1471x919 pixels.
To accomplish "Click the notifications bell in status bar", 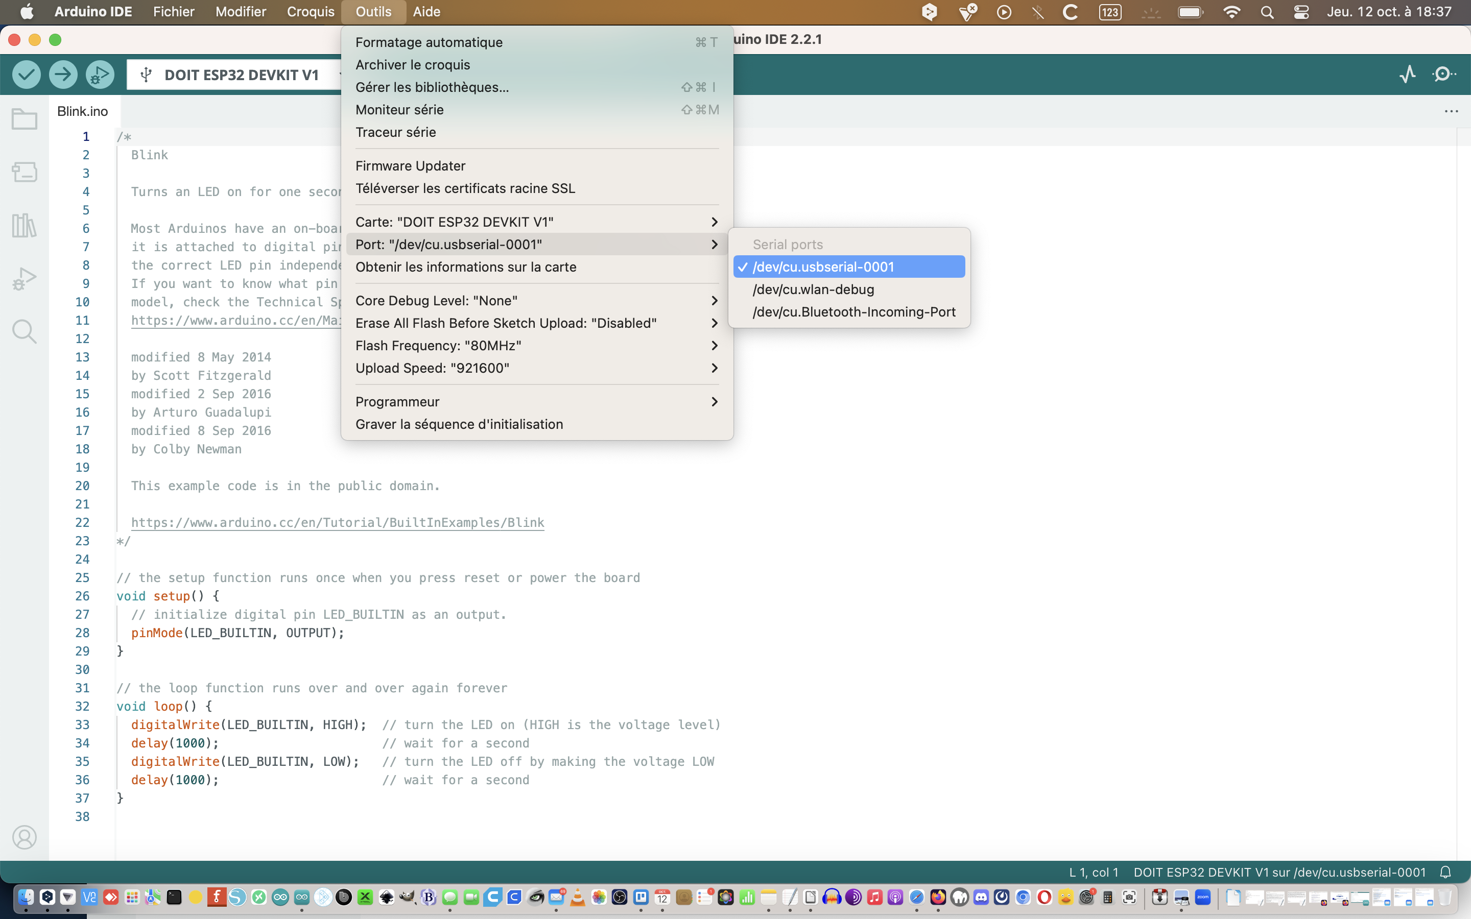I will click(1445, 873).
